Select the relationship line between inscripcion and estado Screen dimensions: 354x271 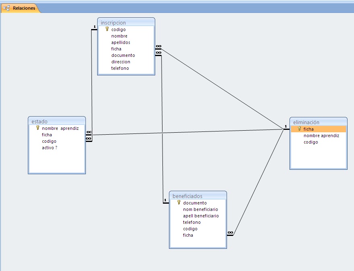[x=93, y=81]
